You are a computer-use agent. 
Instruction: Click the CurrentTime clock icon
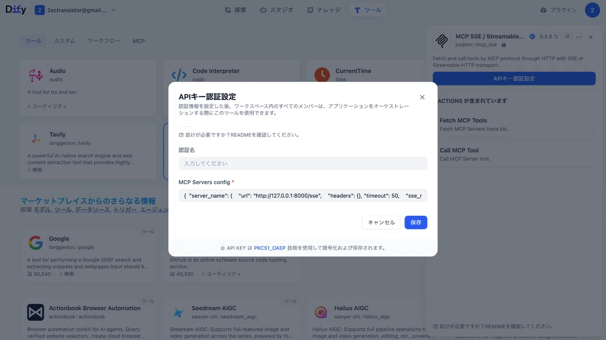322,75
